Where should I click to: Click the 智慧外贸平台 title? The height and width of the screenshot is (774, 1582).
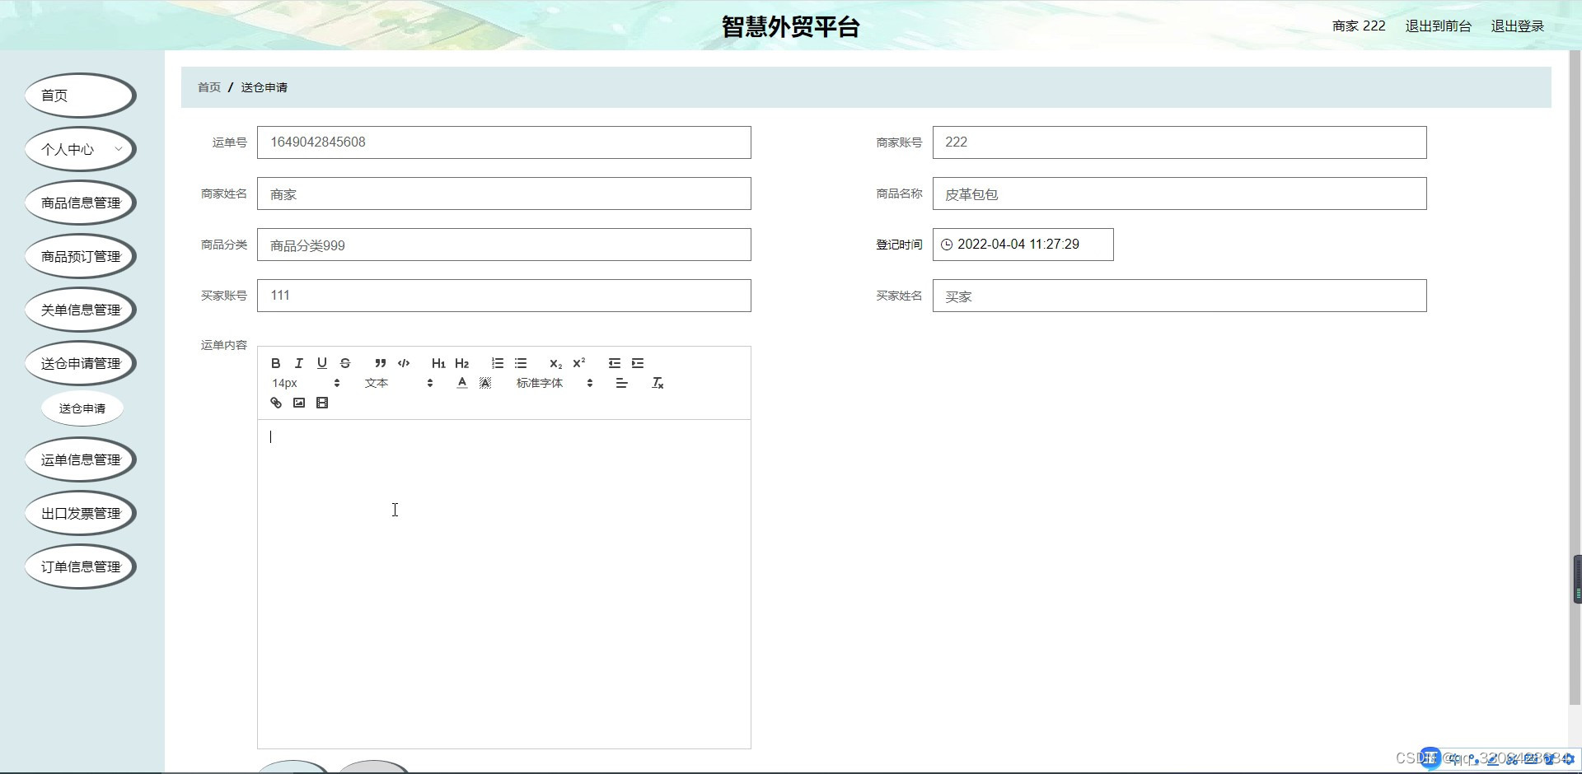pyautogui.click(x=791, y=26)
